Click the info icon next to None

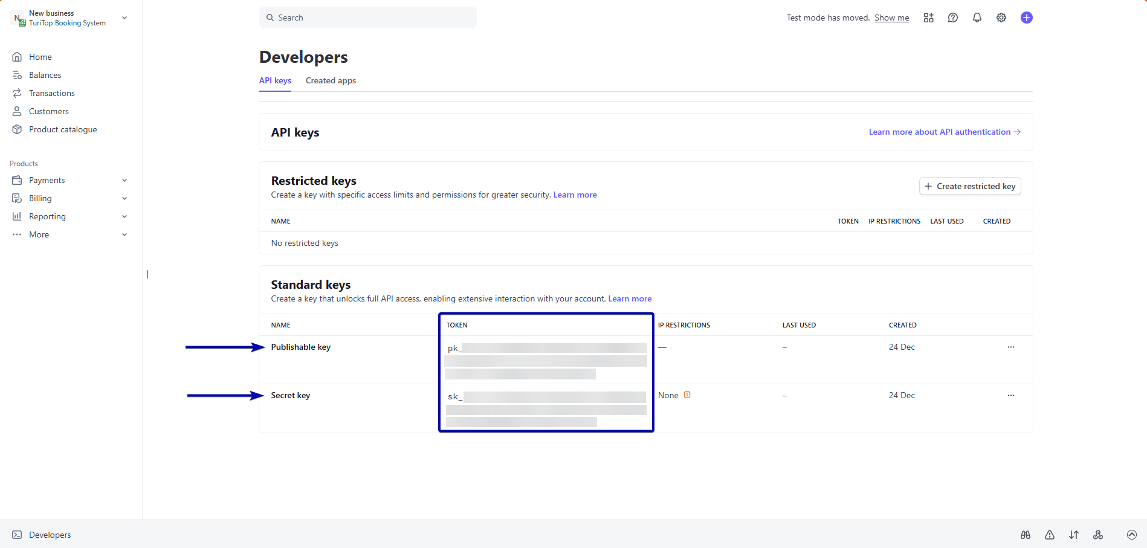[x=687, y=395]
